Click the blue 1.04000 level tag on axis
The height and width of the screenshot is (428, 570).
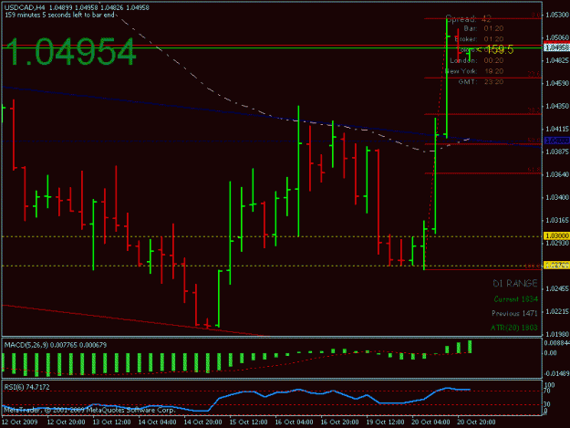point(556,141)
